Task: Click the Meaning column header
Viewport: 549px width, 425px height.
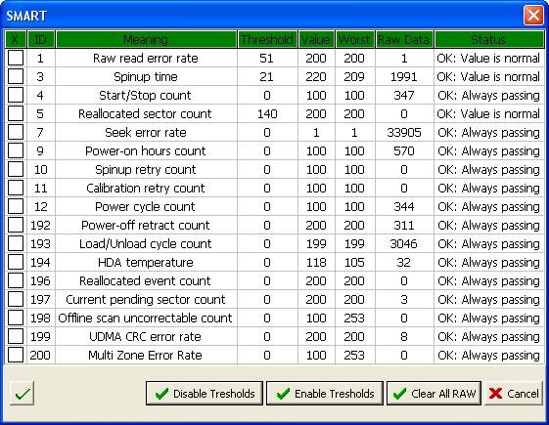Action: [146, 39]
